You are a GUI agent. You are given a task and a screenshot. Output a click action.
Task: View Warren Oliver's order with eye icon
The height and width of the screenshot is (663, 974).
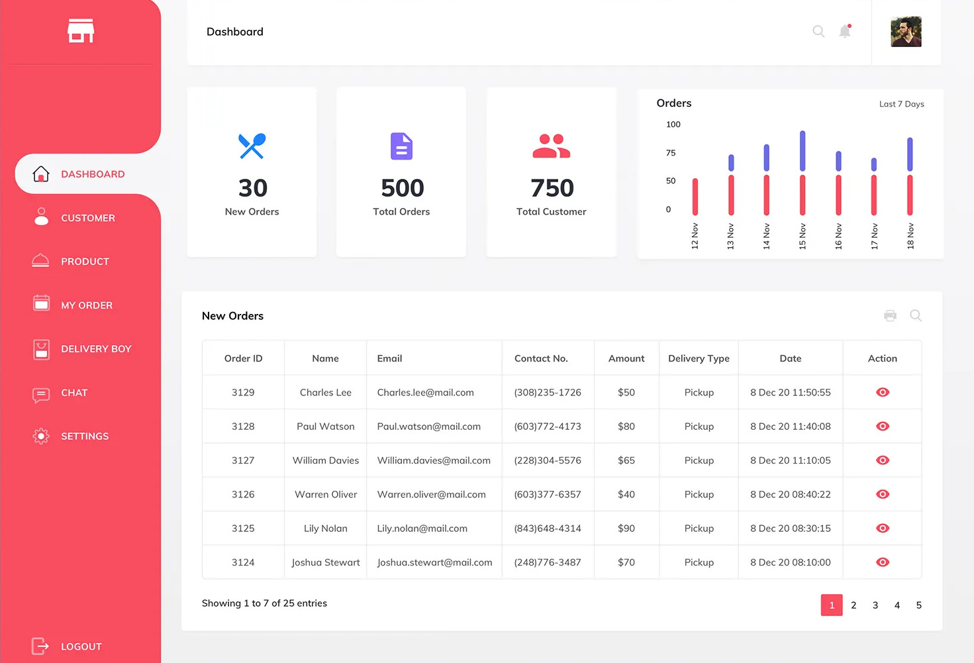coord(883,494)
